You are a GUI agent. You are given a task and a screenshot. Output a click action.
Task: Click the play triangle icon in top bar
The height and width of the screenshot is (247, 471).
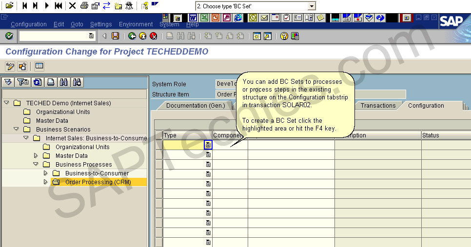tap(46, 5)
